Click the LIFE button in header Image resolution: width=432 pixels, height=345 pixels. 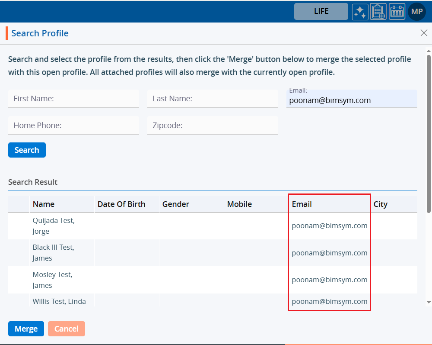[321, 12]
